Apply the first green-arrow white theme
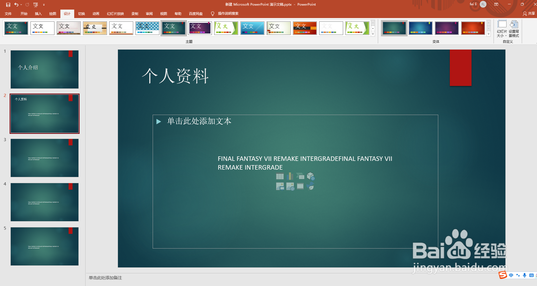This screenshot has height=286, width=537. 226,28
